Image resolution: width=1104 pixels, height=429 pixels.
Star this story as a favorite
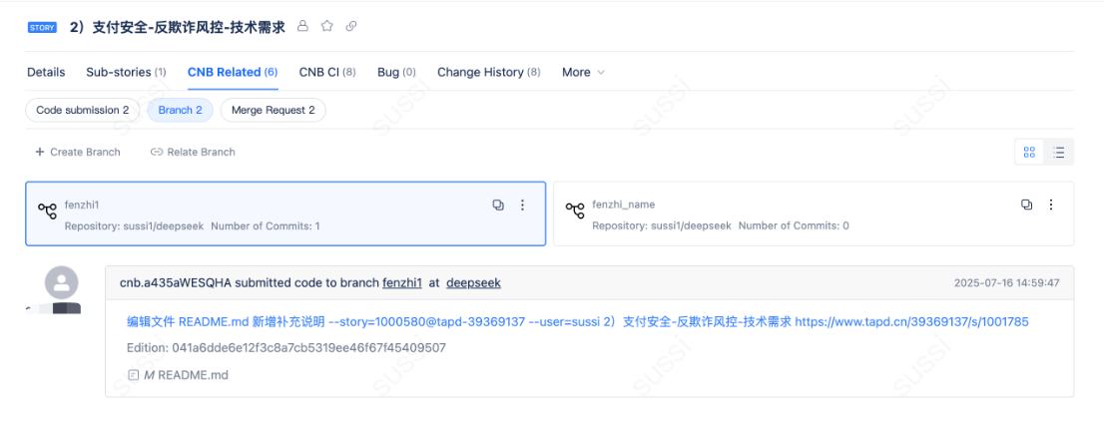327,27
